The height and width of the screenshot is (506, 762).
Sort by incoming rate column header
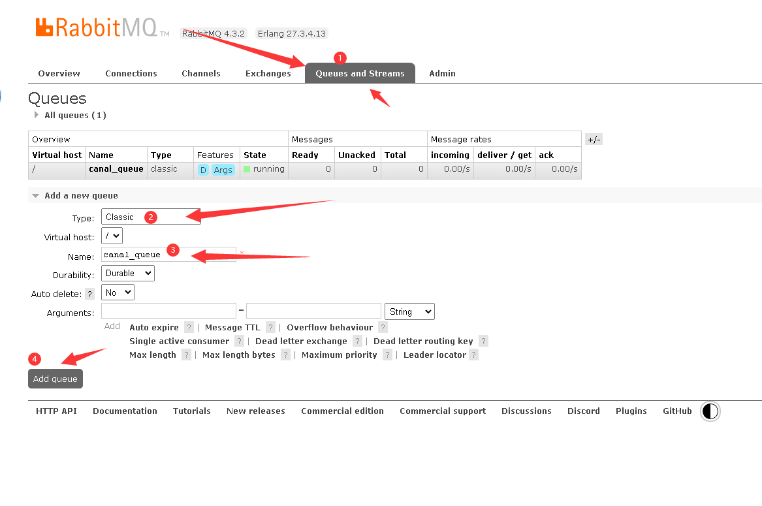[x=450, y=155]
